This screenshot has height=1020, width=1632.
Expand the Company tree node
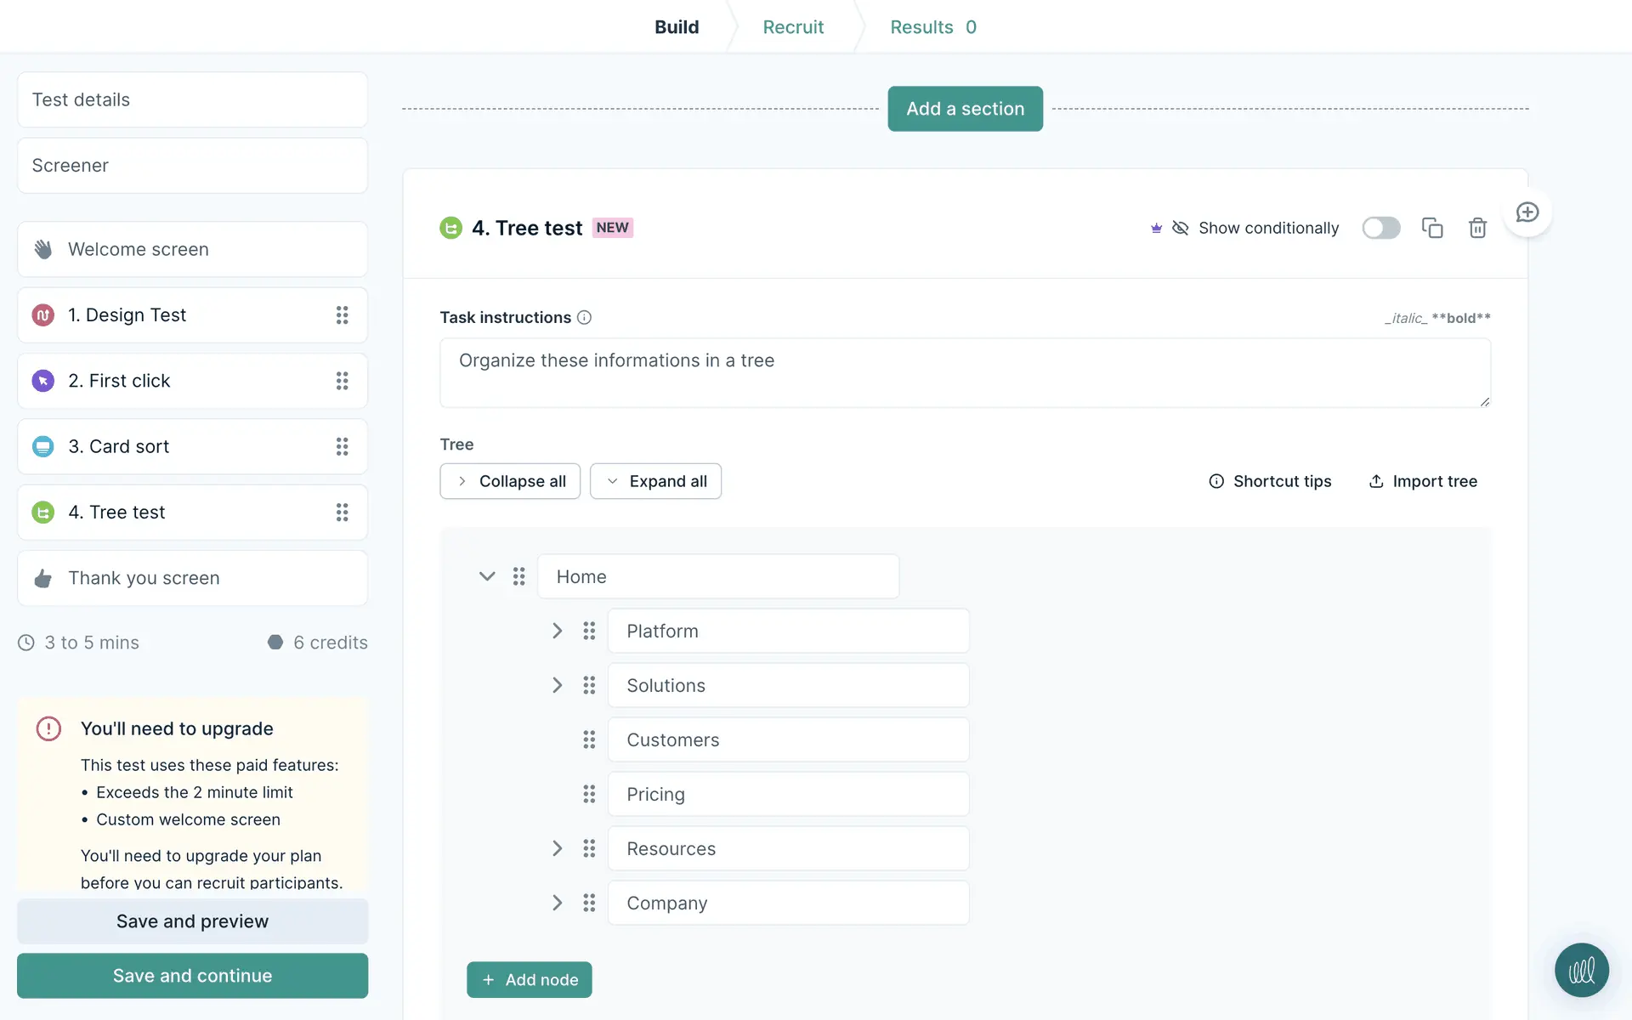557,903
